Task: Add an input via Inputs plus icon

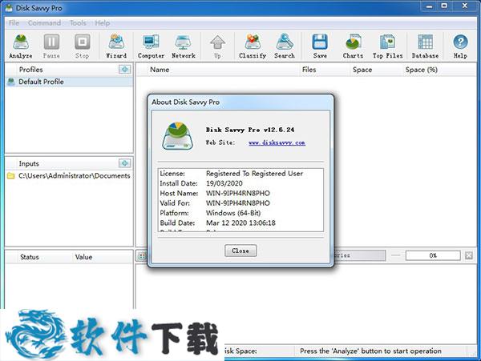Action: click(x=124, y=163)
